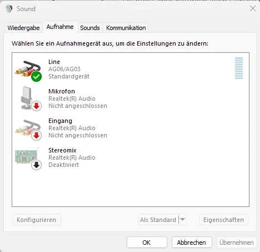Click Nicht angeschlossen under Mikrofon

click(x=78, y=106)
